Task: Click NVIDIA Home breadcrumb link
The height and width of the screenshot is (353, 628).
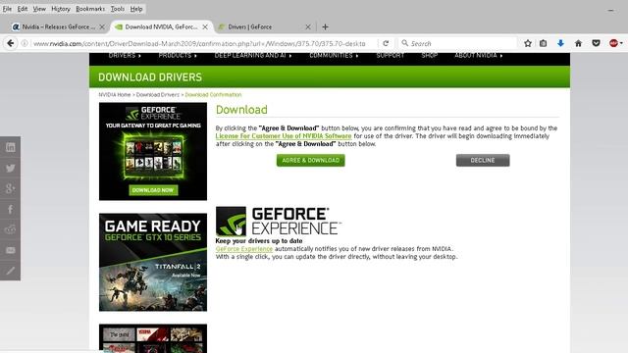Action: point(115,95)
